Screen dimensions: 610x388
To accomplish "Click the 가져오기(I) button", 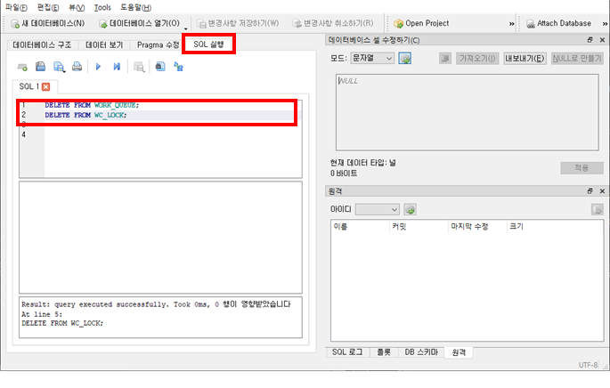I will click(477, 59).
